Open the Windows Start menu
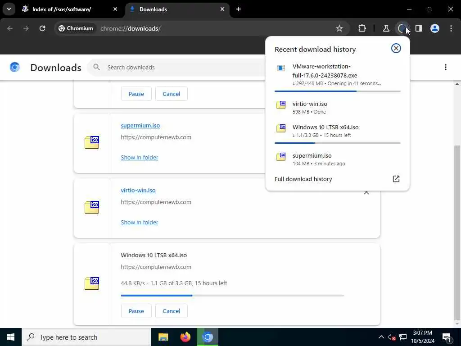 pyautogui.click(x=11, y=337)
